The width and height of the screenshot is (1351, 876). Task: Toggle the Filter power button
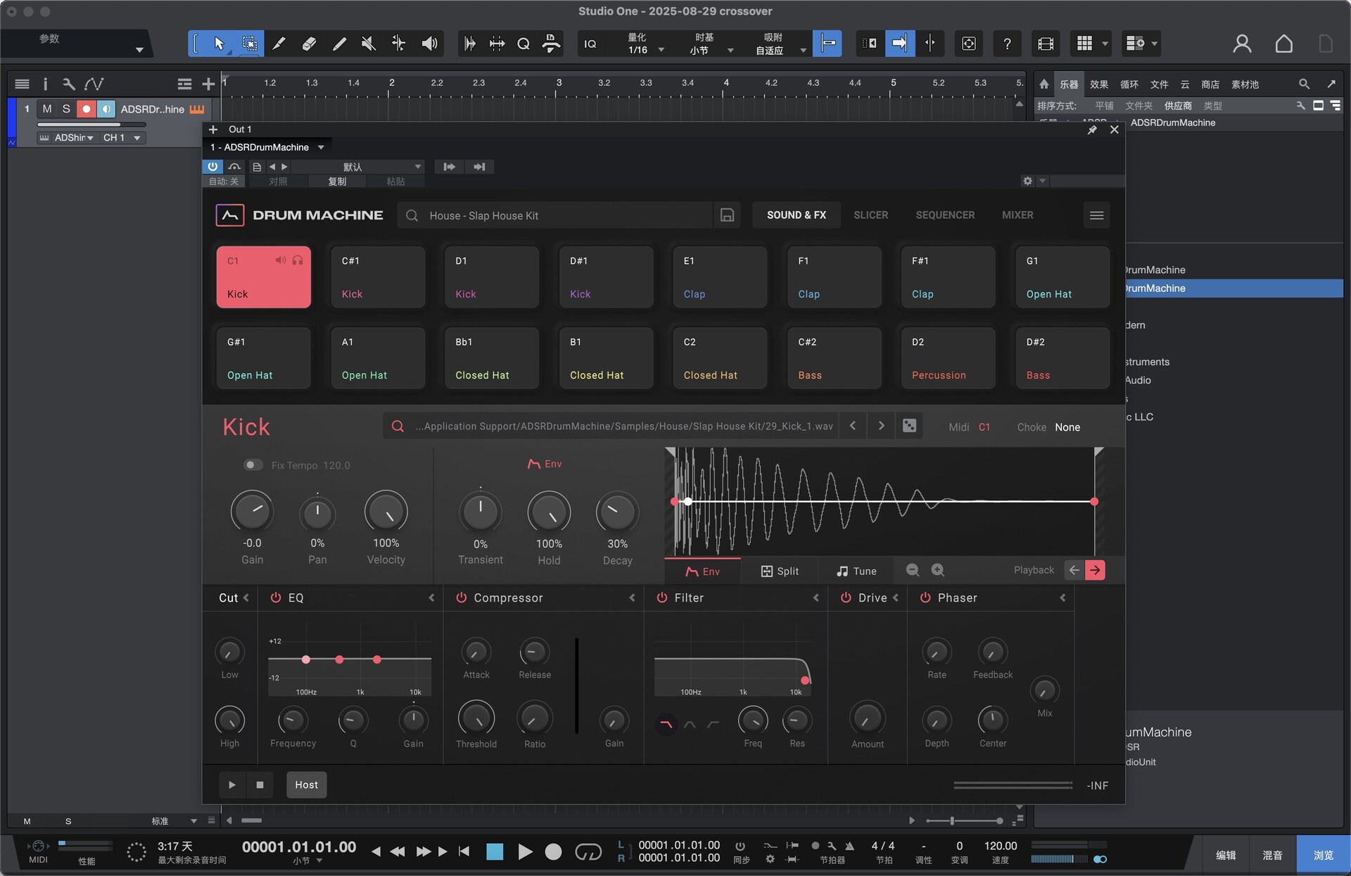click(662, 597)
